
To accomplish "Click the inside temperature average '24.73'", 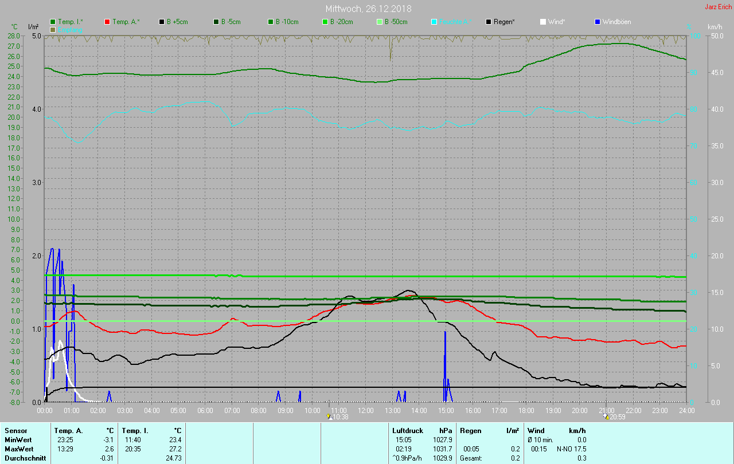I will click(173, 458).
